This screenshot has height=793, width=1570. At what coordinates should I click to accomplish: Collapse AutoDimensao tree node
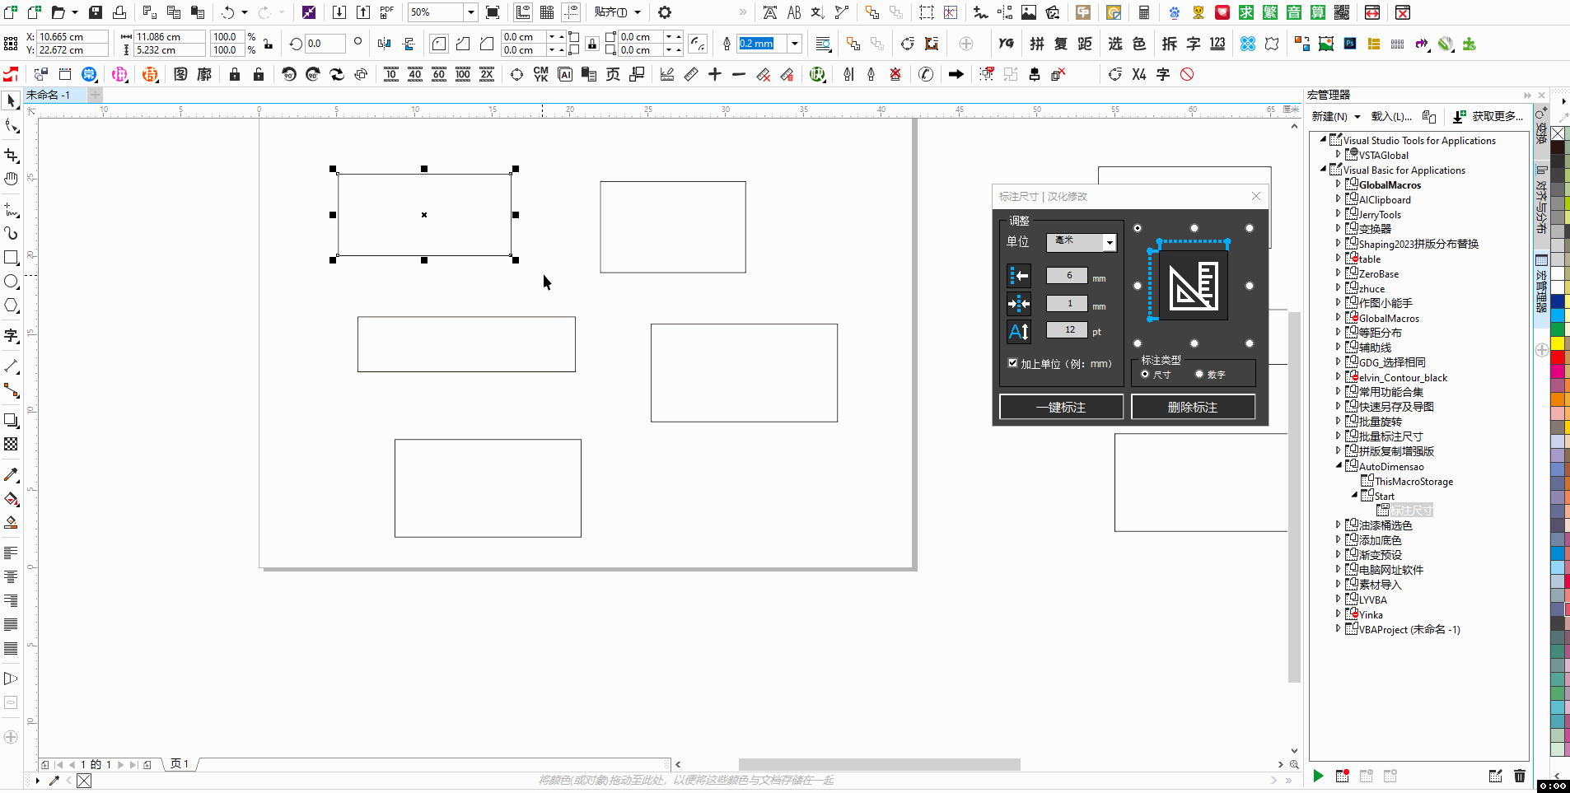(x=1338, y=466)
